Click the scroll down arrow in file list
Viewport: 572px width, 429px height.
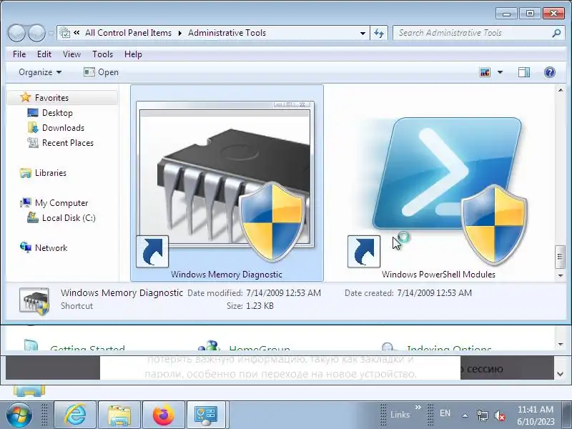tap(561, 275)
